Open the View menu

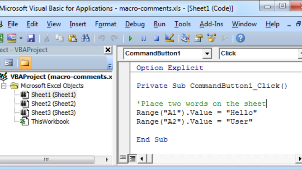click(54, 24)
